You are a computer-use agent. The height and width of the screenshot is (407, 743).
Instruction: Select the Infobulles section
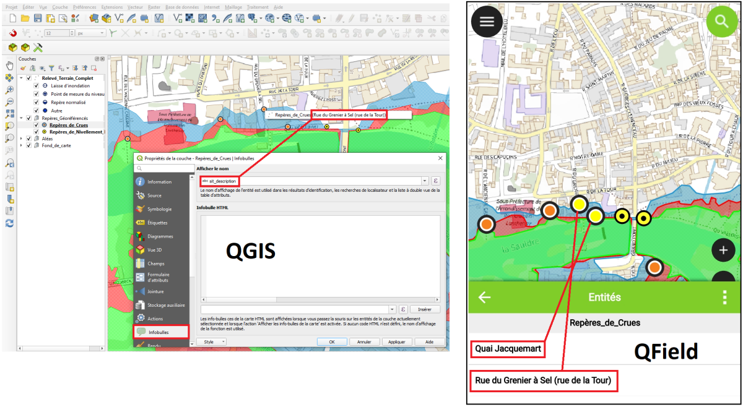pos(161,332)
